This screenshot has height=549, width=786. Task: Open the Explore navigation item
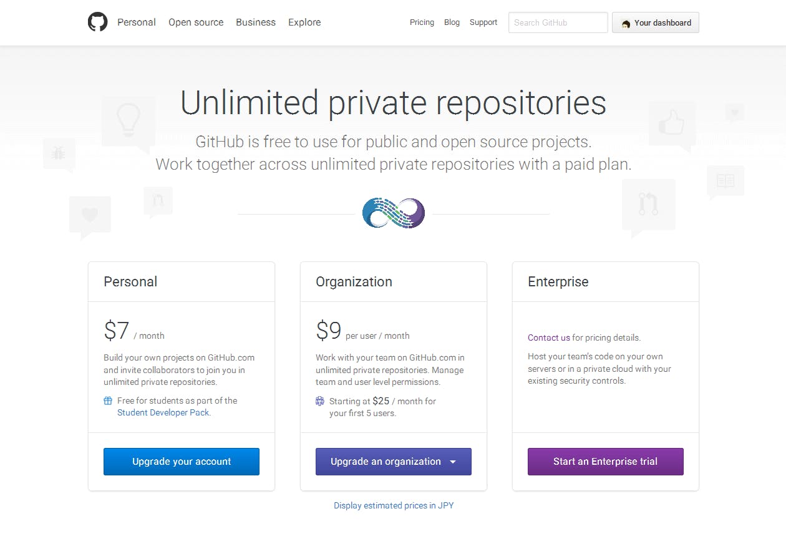point(304,22)
